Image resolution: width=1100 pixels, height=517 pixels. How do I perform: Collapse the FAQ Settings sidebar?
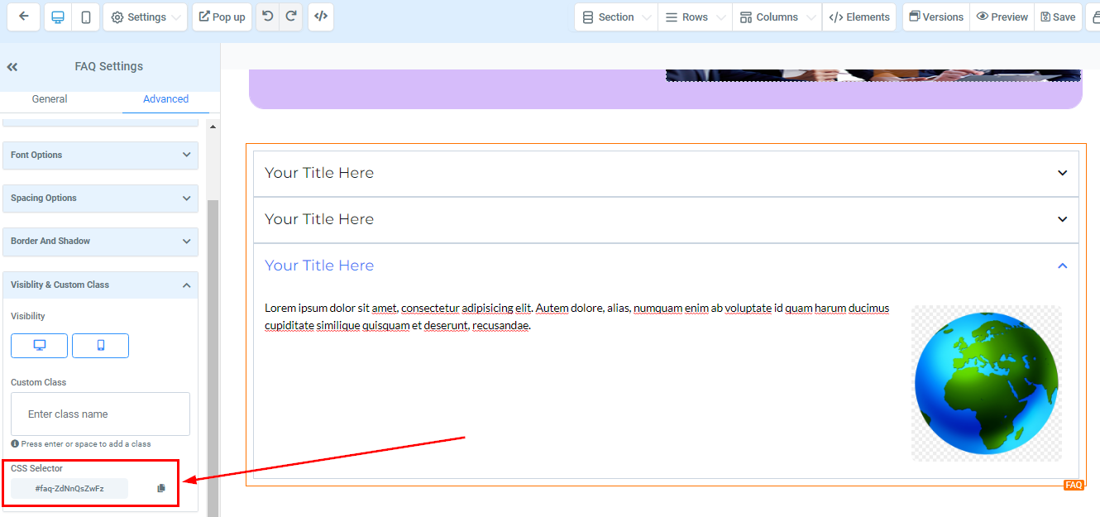coord(12,67)
